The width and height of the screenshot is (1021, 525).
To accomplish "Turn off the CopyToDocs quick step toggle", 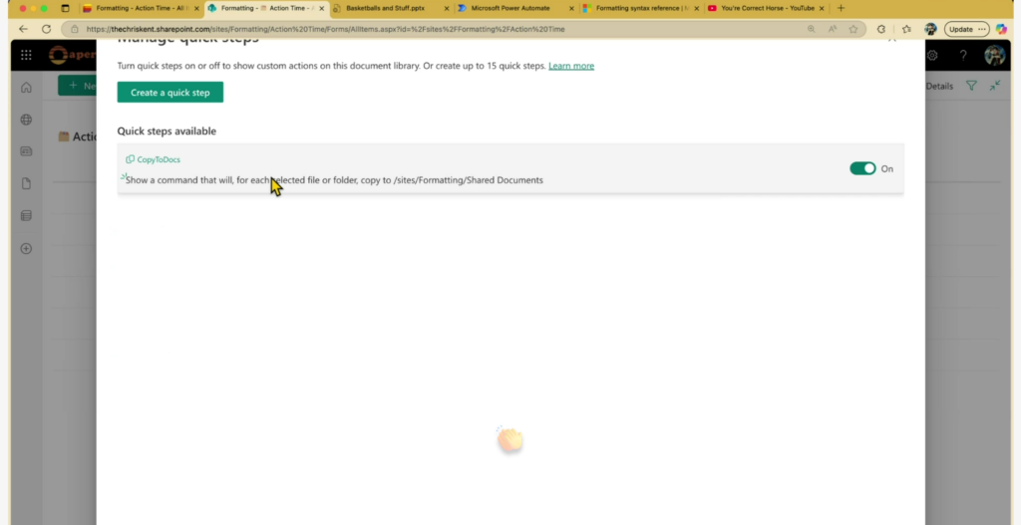I will click(x=862, y=168).
